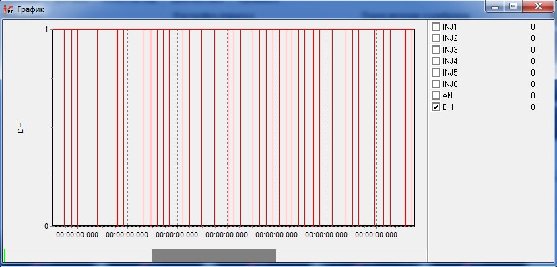Screen dimensions: 557x267
Task: Maximize the График window
Action: pos(513,6)
